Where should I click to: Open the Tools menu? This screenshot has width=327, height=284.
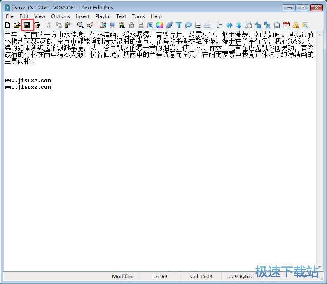pos(138,16)
